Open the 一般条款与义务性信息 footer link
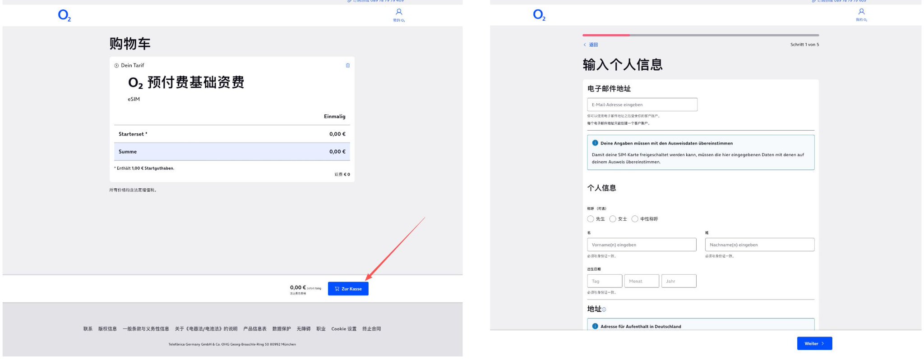Viewport: 924px width, 359px height. tap(146, 329)
